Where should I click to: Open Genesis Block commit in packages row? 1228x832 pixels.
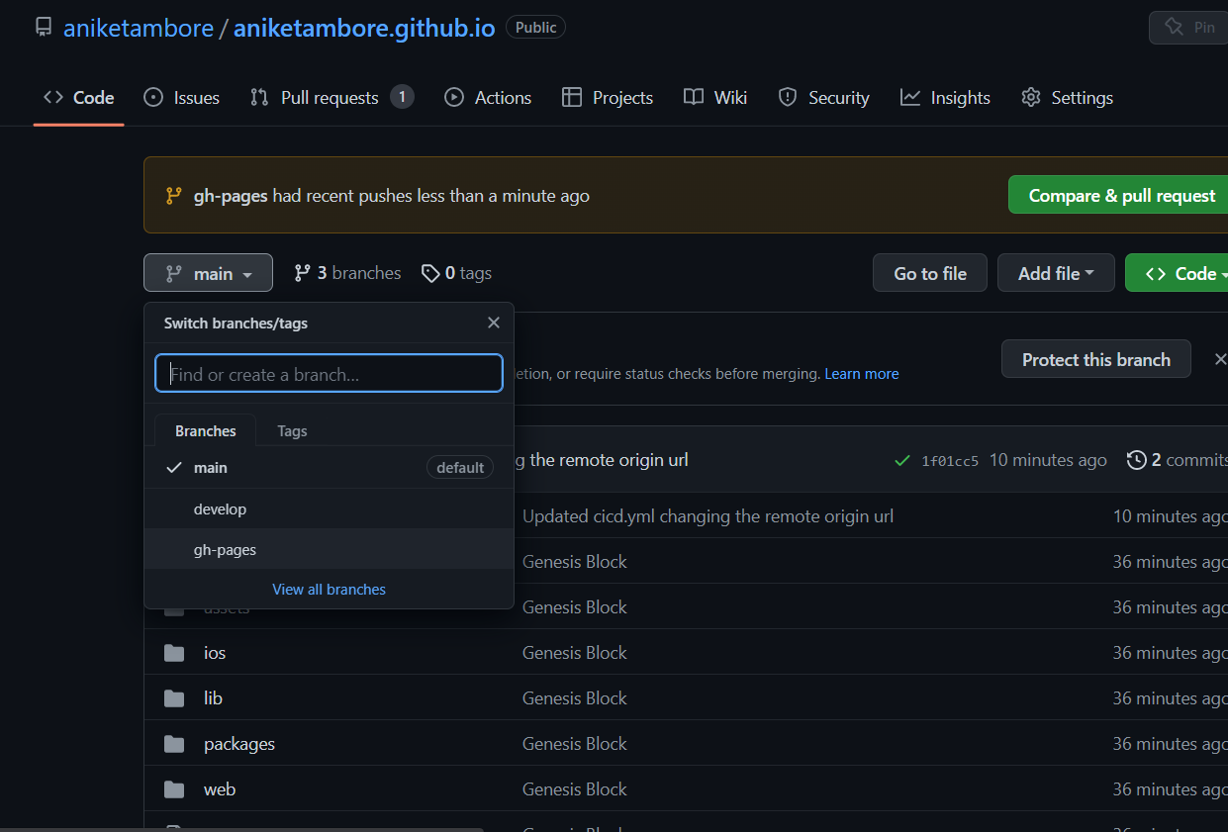click(575, 744)
